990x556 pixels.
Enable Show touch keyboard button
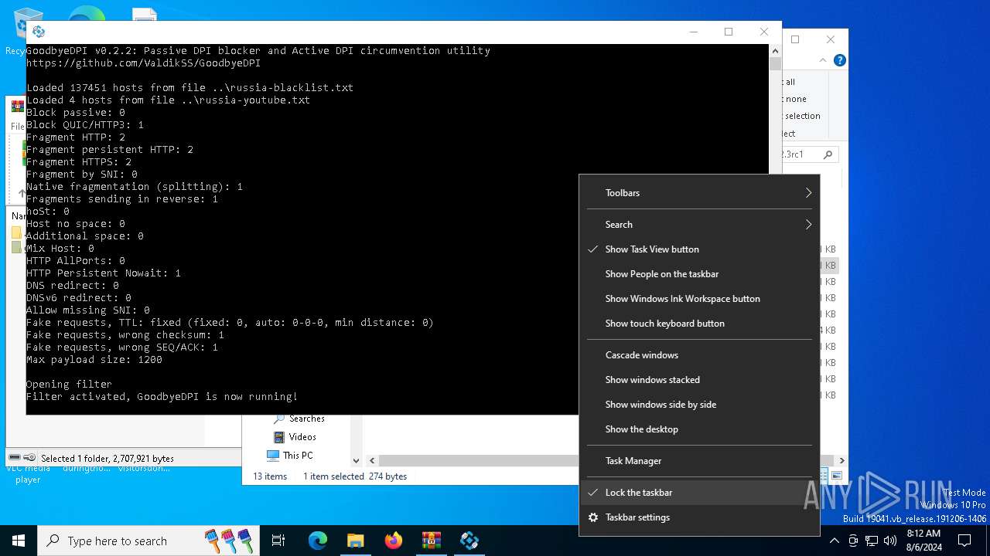pyautogui.click(x=699, y=324)
